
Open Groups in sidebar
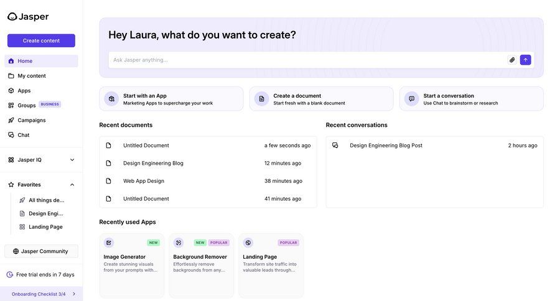pyautogui.click(x=41, y=105)
